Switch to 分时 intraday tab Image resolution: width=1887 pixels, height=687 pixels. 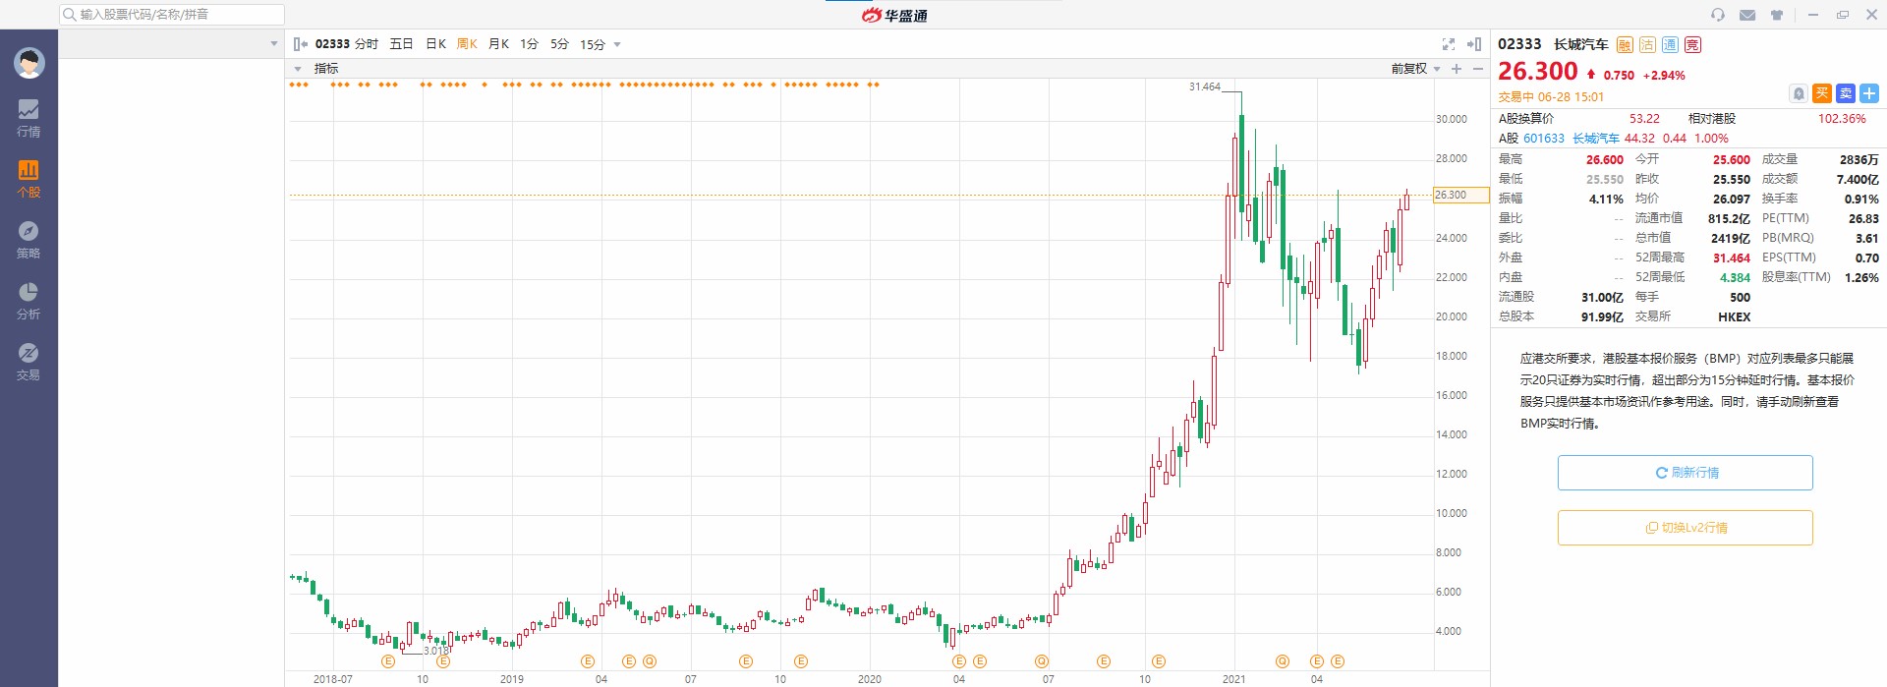367,44
